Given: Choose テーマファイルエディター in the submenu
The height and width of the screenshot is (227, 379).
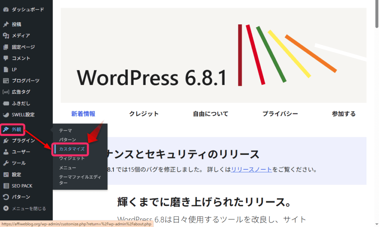Looking at the screenshot, I should 80,180.
